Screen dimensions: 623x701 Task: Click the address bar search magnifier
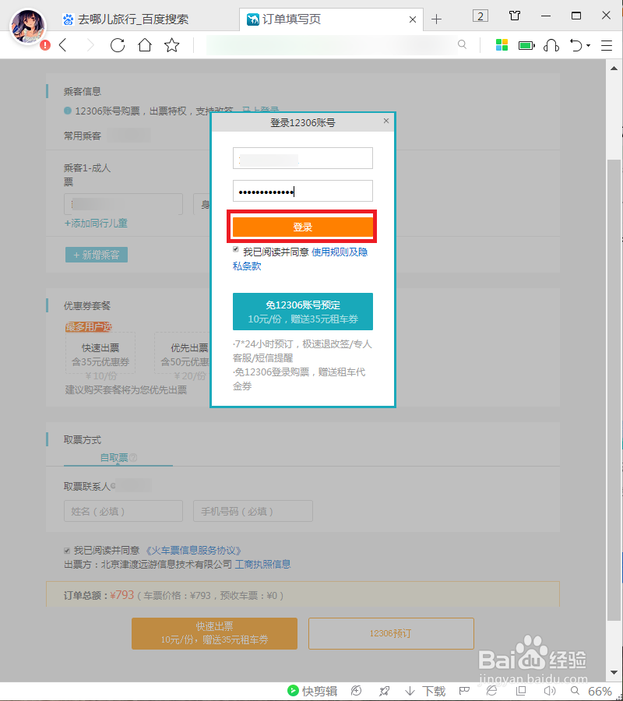(462, 44)
